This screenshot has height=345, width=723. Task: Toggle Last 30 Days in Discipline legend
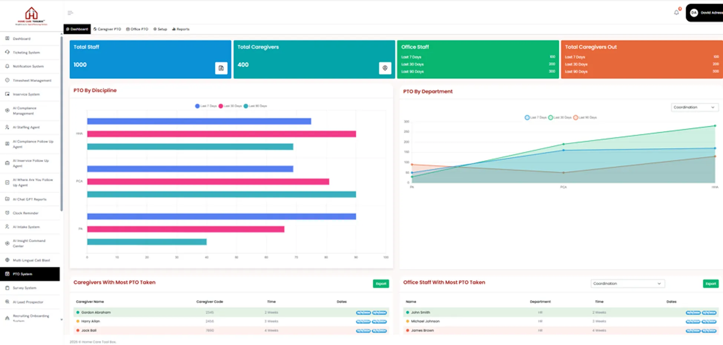(230, 106)
